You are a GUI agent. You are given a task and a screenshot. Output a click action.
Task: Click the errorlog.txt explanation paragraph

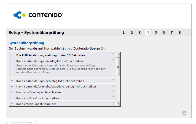pyautogui.click(x=61, y=69)
